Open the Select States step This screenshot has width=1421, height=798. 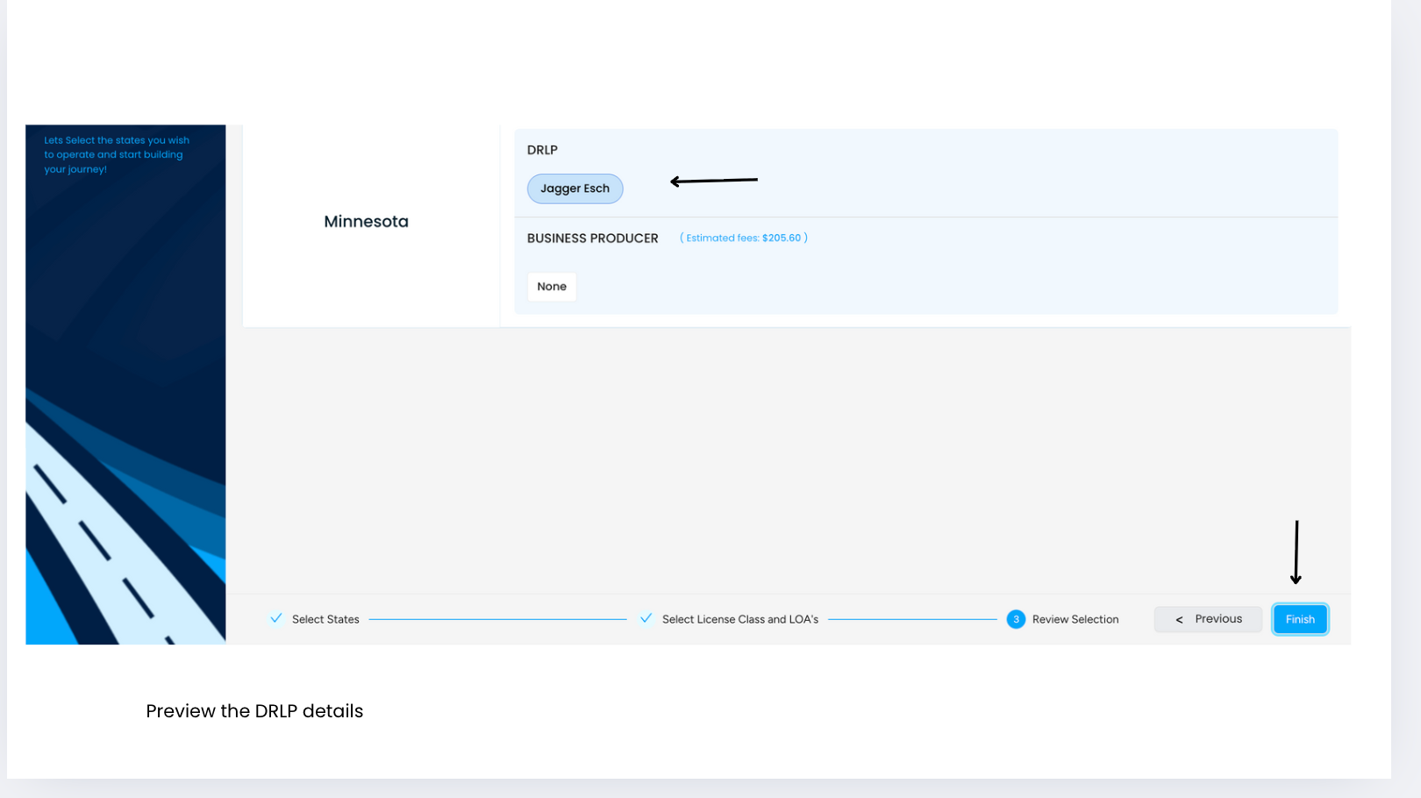[325, 619]
